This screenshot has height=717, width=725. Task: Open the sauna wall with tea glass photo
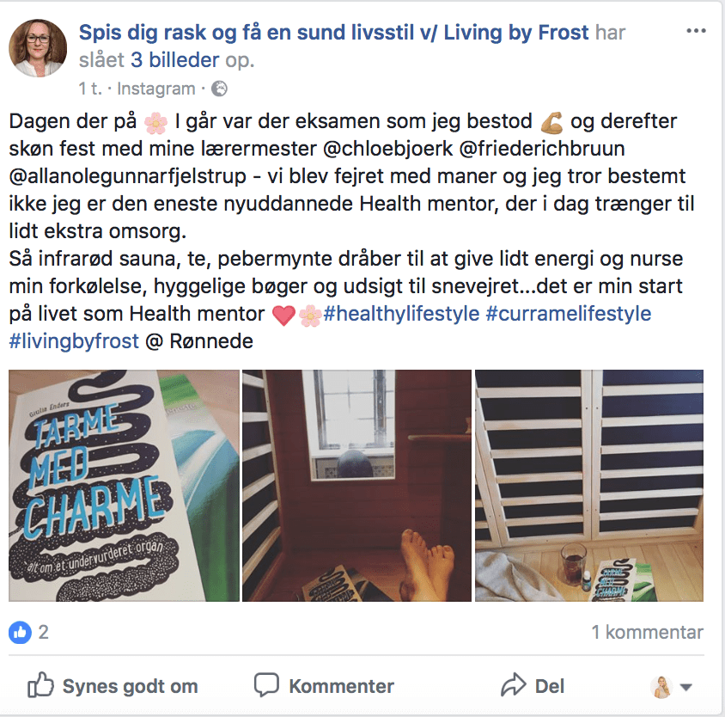pyautogui.click(x=589, y=486)
